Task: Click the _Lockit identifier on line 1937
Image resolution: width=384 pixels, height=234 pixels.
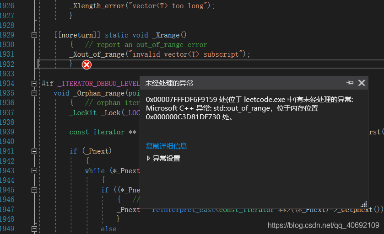Action: tap(83, 113)
